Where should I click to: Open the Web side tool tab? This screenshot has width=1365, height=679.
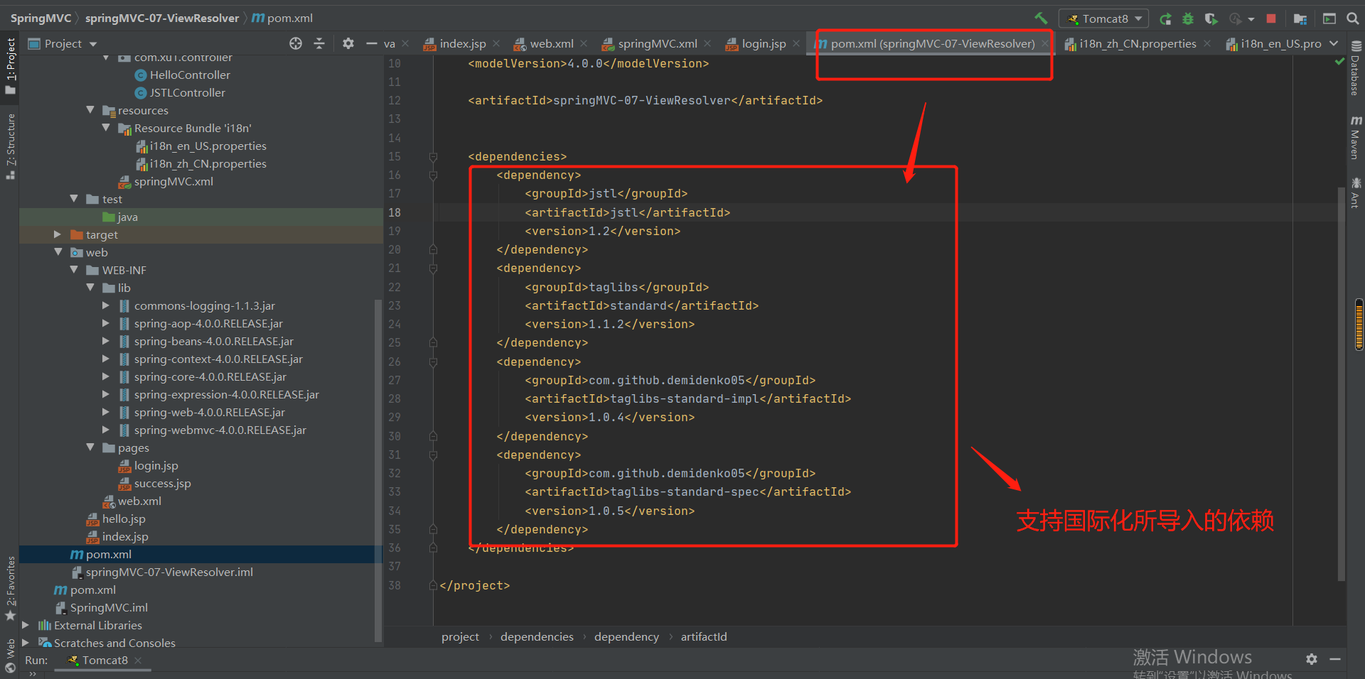[x=10, y=654]
